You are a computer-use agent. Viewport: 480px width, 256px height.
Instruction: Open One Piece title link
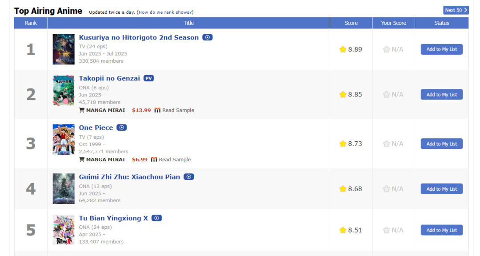point(96,128)
